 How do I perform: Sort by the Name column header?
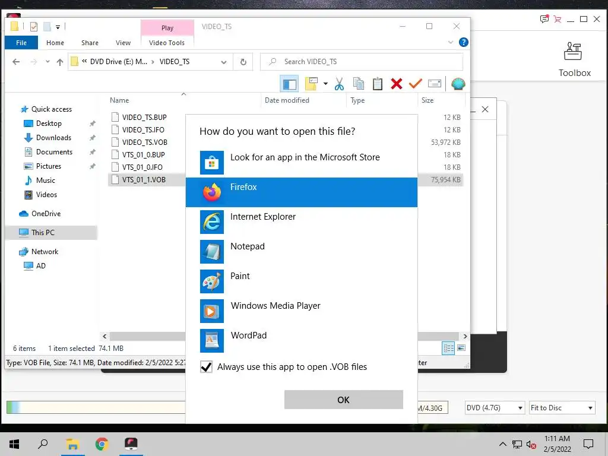(119, 100)
